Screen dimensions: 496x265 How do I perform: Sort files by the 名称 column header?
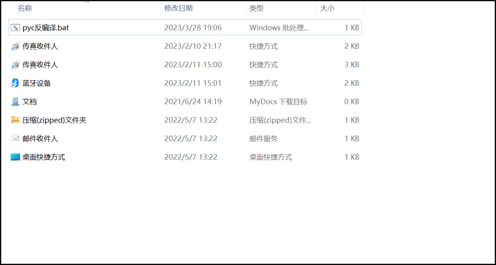[25, 8]
